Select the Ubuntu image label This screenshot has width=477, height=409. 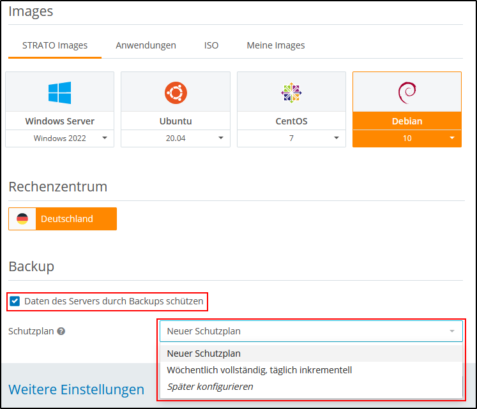coord(176,121)
